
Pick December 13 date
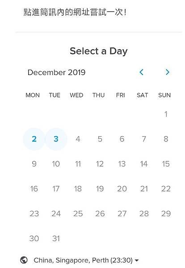click(122, 164)
